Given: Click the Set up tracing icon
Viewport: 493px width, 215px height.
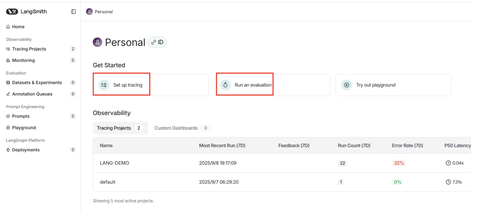Looking at the screenshot, I should 104,85.
